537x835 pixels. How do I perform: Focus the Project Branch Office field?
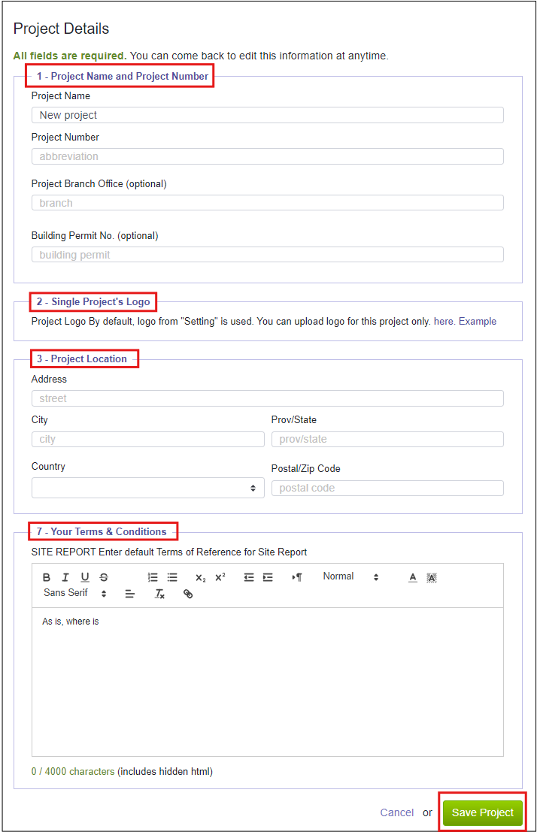tap(268, 203)
